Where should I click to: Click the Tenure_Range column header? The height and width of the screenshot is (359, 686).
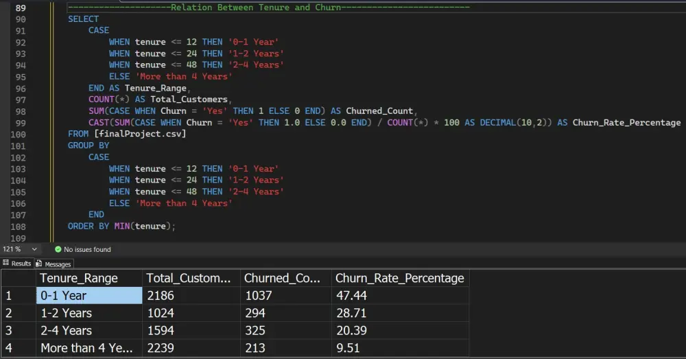pos(89,279)
